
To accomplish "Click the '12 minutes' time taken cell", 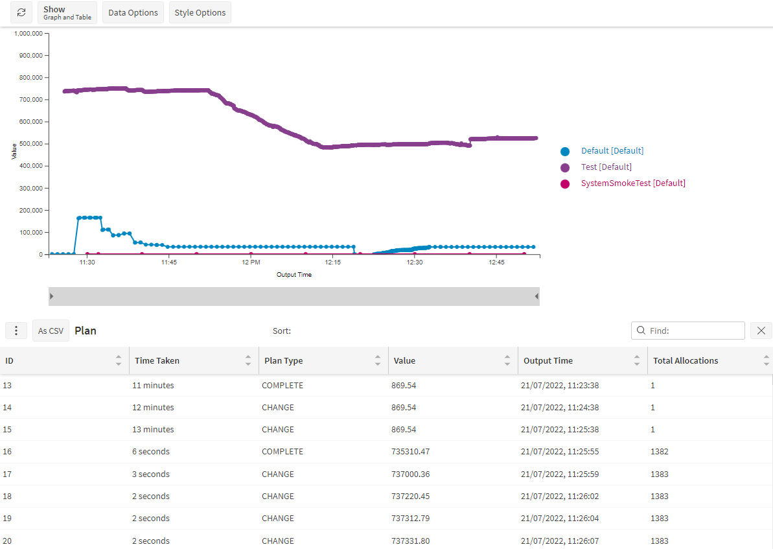I will 153,408.
